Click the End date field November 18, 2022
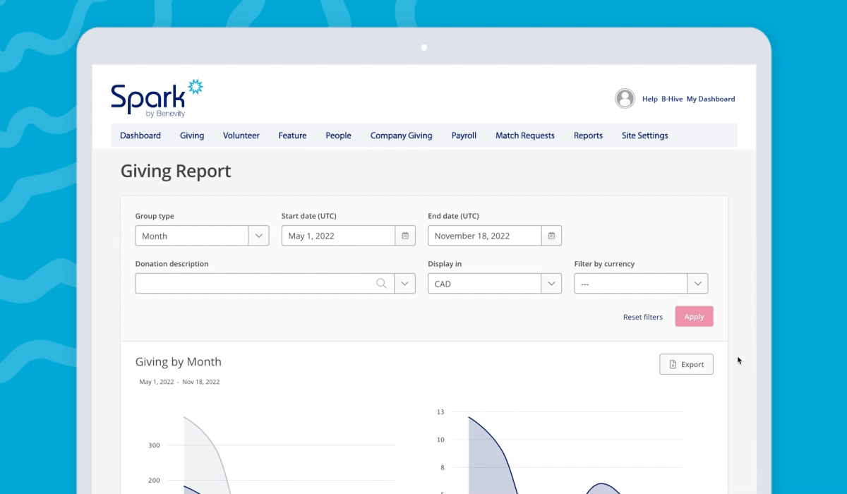This screenshot has width=847, height=494. click(x=485, y=236)
